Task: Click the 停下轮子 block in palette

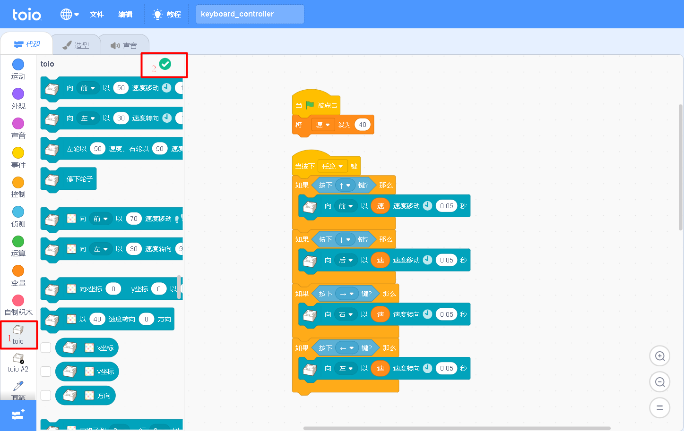Action: click(69, 179)
